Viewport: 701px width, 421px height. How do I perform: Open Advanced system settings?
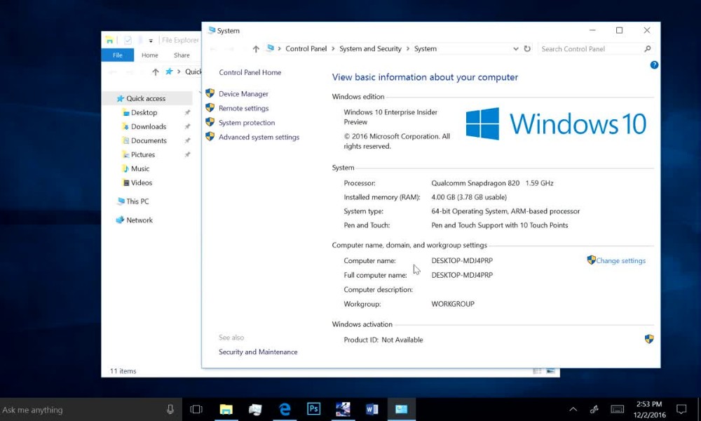[259, 138]
